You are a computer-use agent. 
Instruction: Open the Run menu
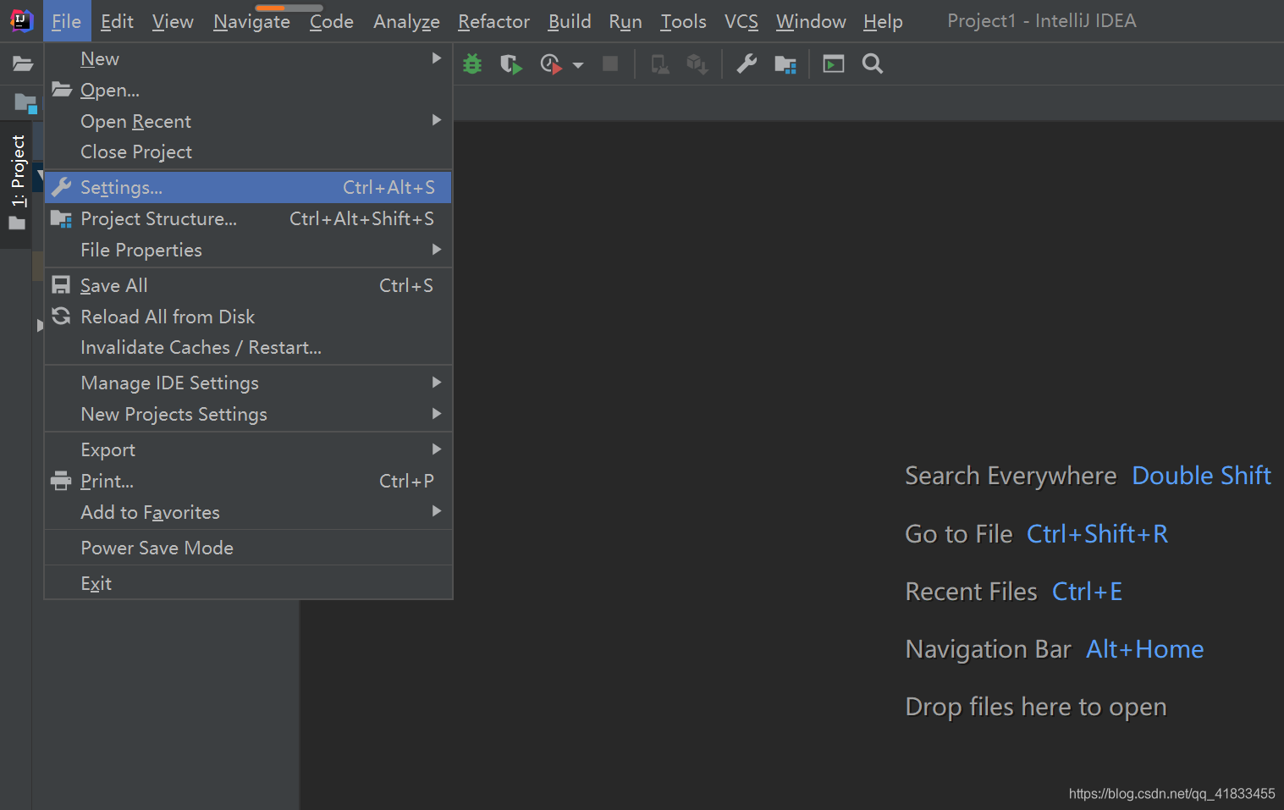point(625,21)
